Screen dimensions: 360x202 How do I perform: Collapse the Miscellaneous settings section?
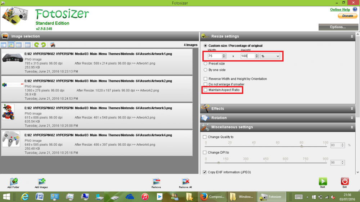[352, 127]
